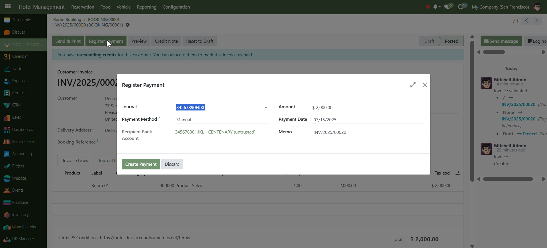The width and height of the screenshot is (547, 248).
Task: Open the recipient bank account link
Action: (x=215, y=132)
